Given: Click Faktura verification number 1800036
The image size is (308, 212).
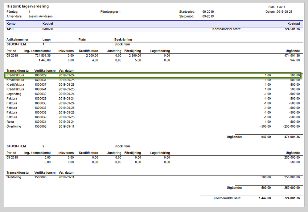Looking at the screenshot, I should pos(40,112).
